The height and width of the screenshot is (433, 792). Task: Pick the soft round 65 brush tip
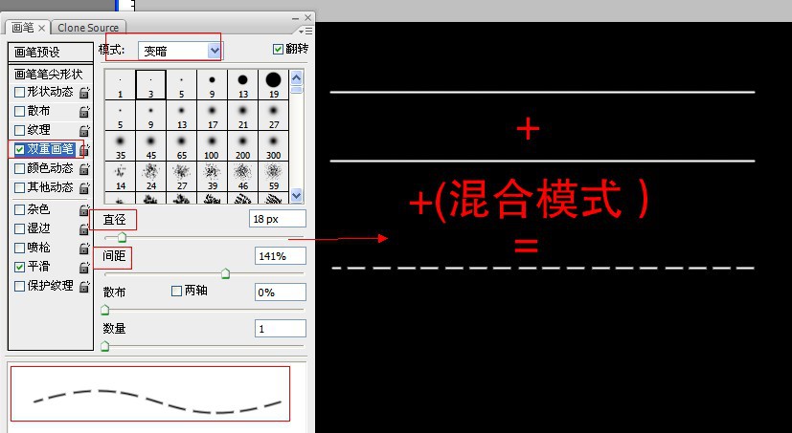pos(182,146)
